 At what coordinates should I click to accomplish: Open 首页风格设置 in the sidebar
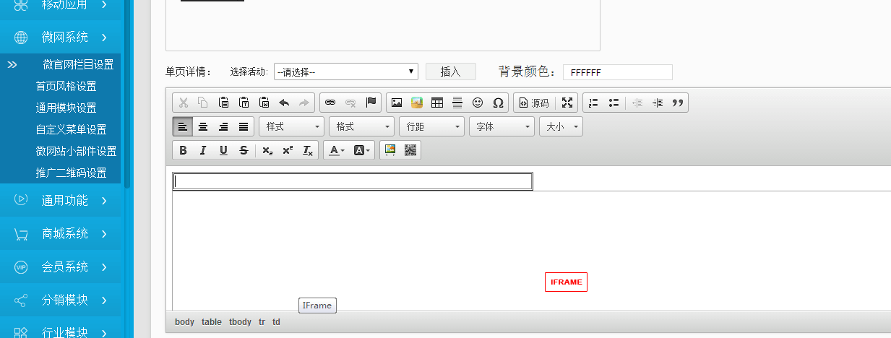point(66,86)
